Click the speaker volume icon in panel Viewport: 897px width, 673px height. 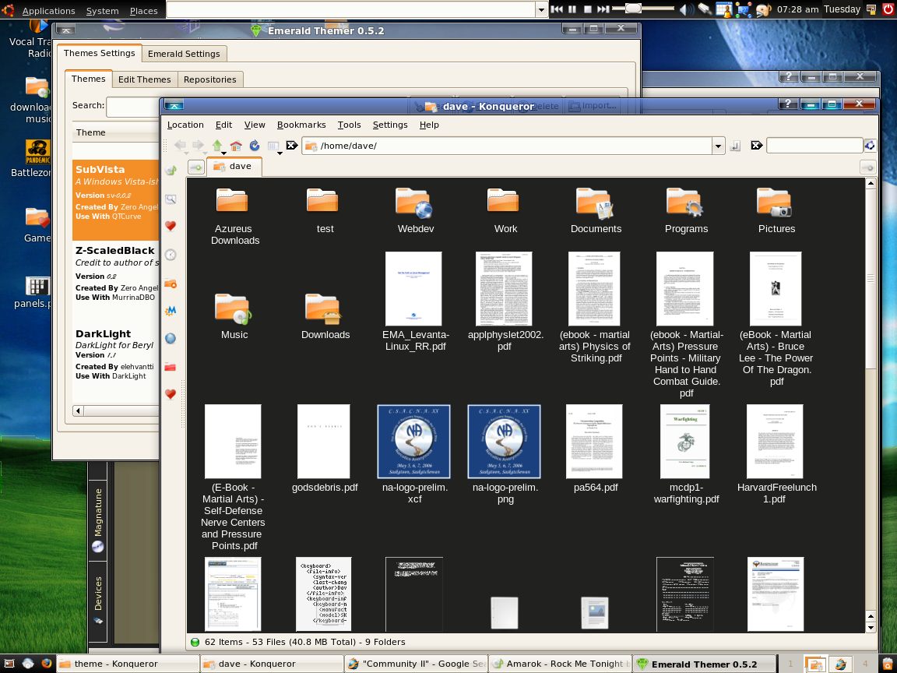tap(685, 9)
